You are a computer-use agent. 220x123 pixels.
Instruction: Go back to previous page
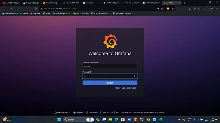tap(3, 9)
